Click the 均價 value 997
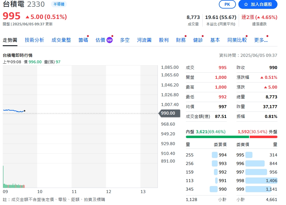 pos(223,107)
